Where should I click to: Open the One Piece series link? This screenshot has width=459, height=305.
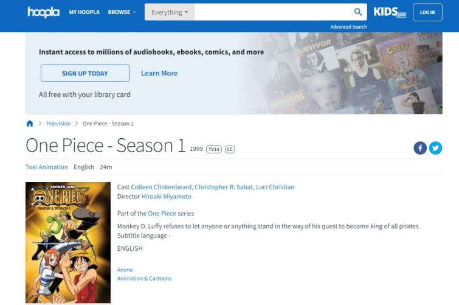tap(162, 214)
